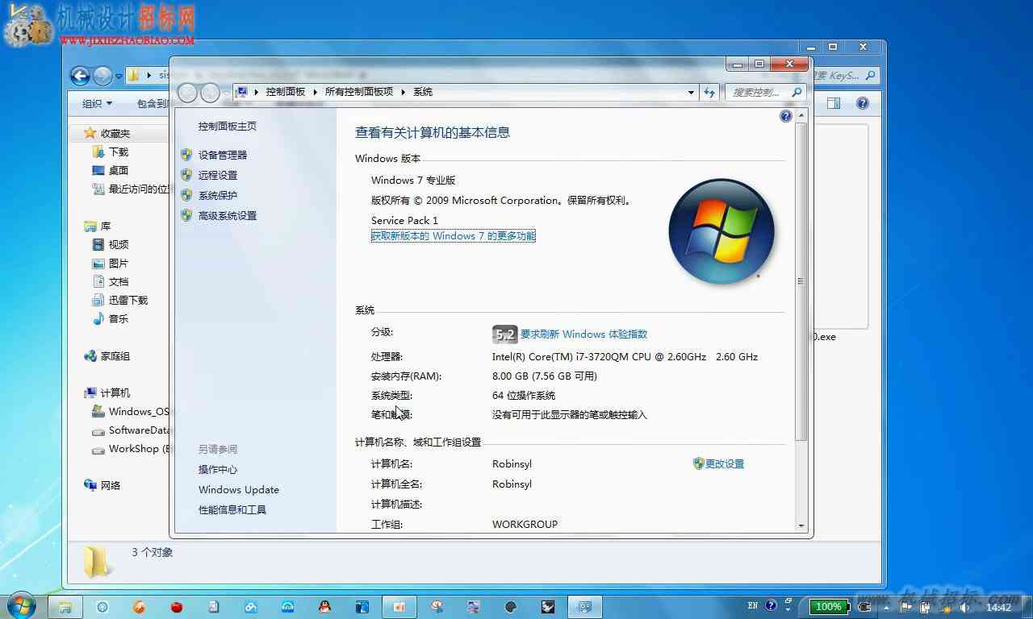Open Advanced system settings (高级系统设置)
Viewport: 1033px width, 619px height.
coord(228,215)
